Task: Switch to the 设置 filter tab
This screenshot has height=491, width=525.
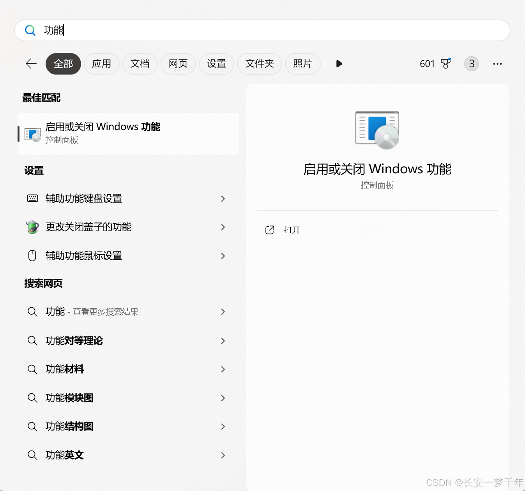Action: (x=216, y=64)
